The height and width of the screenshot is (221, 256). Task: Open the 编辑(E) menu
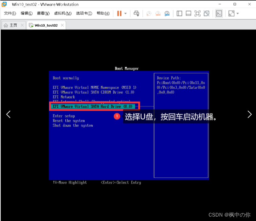[x=26, y=13]
